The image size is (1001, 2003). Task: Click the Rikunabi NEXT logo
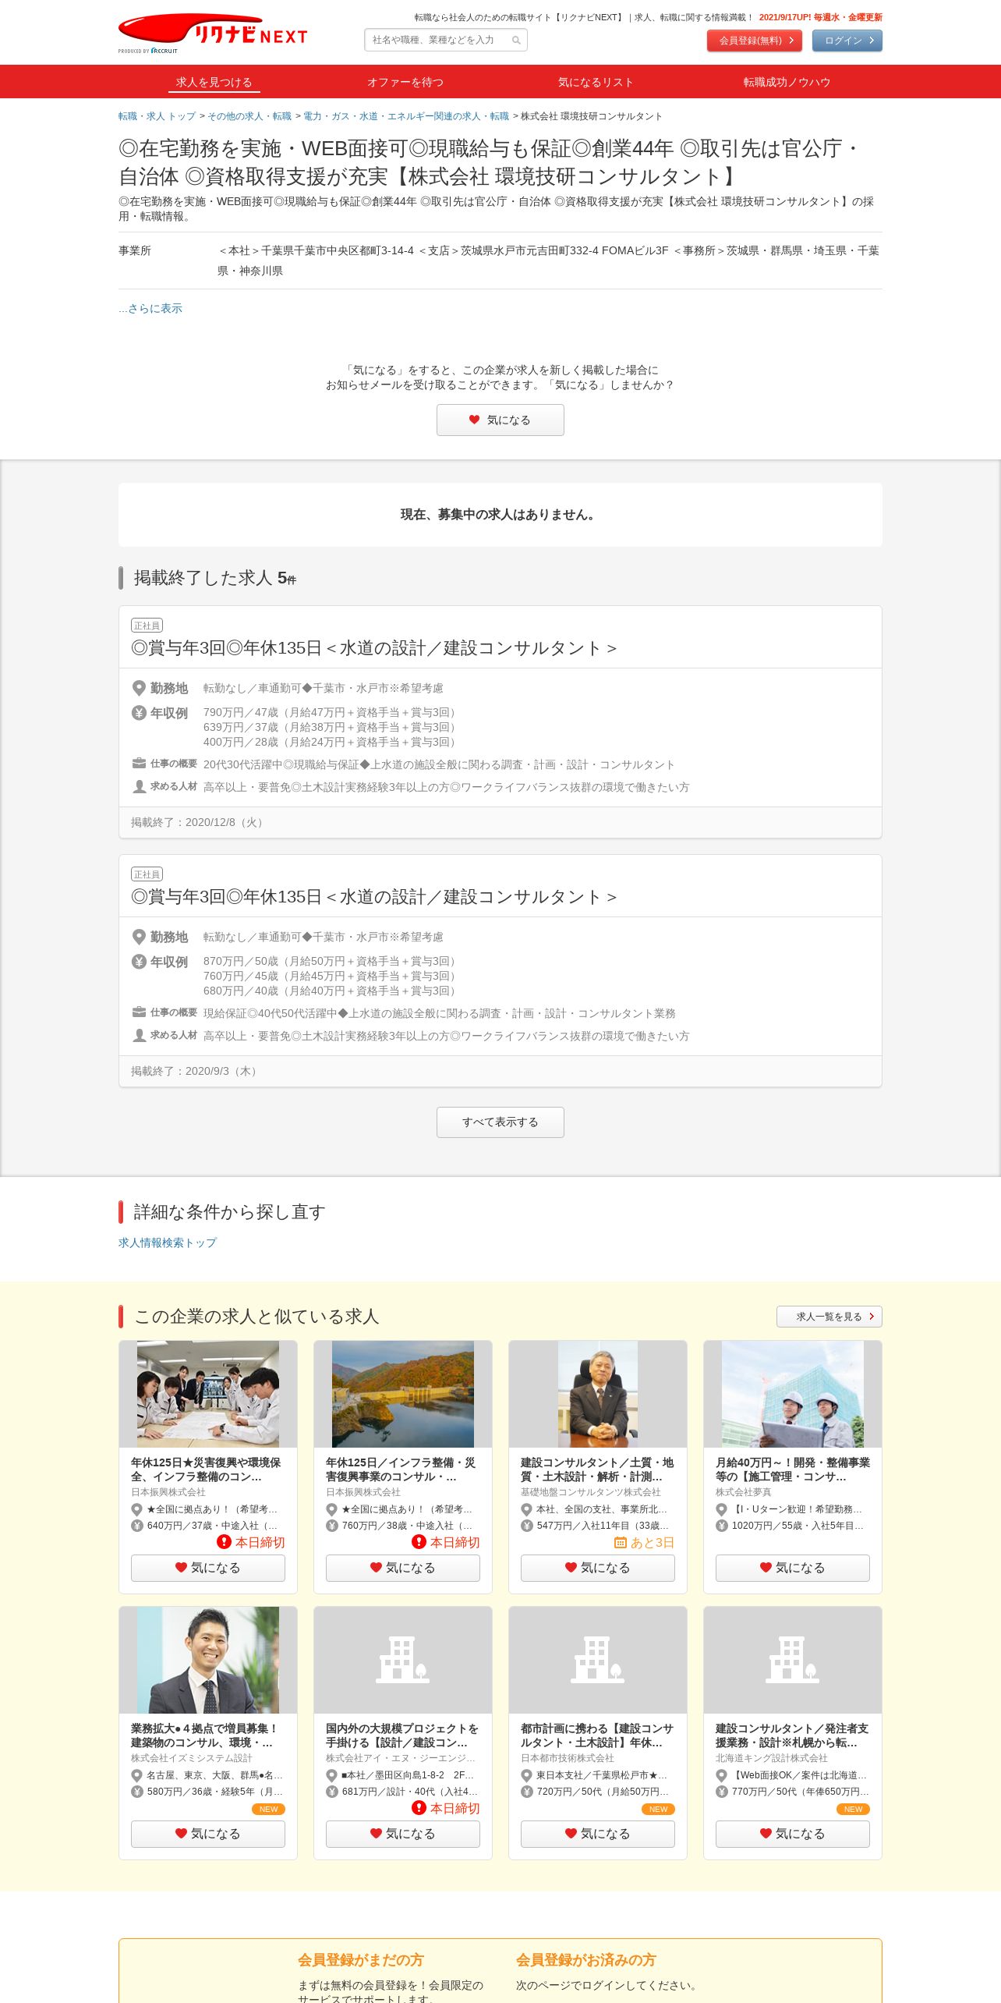(212, 34)
